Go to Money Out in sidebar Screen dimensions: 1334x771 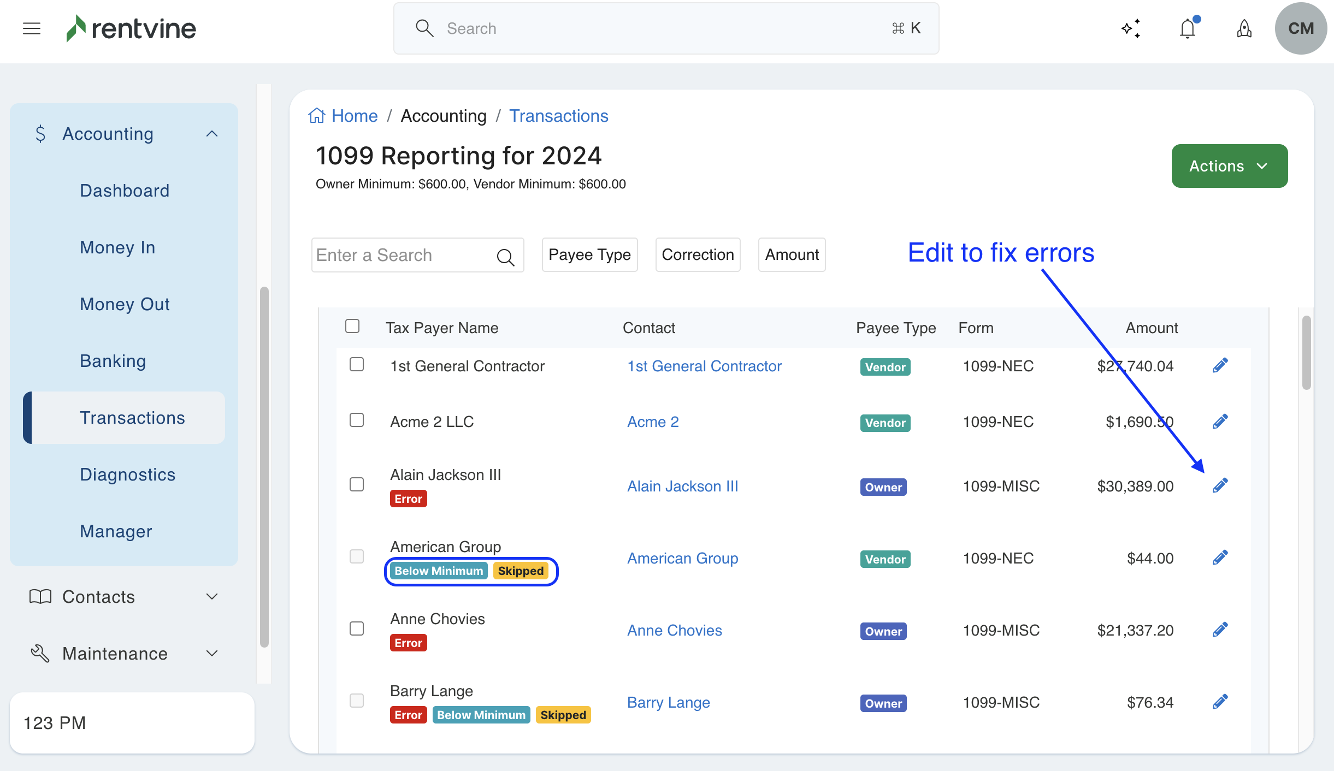coord(125,304)
